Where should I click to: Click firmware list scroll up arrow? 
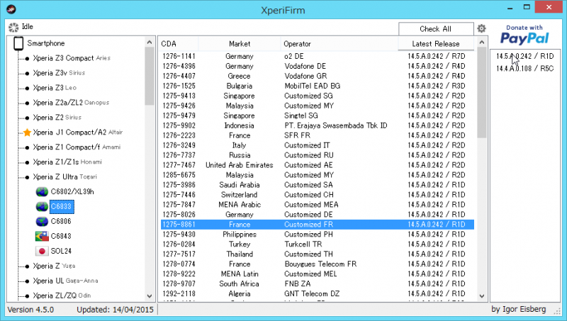point(482,43)
